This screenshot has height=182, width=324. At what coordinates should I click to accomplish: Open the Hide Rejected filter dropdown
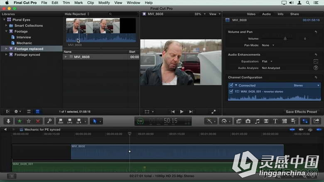(77, 14)
